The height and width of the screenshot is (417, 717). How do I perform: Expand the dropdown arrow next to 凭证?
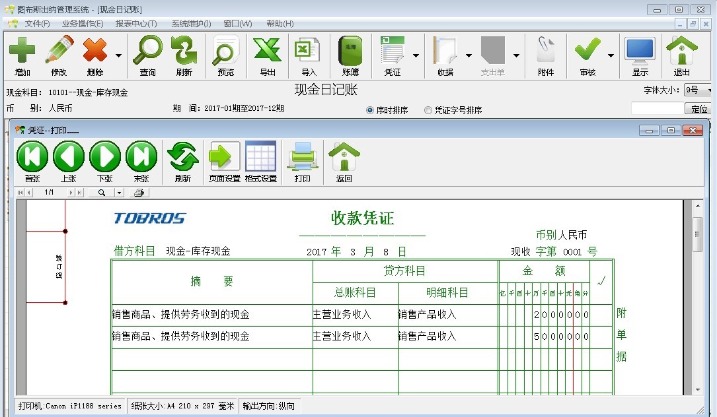tap(416, 55)
